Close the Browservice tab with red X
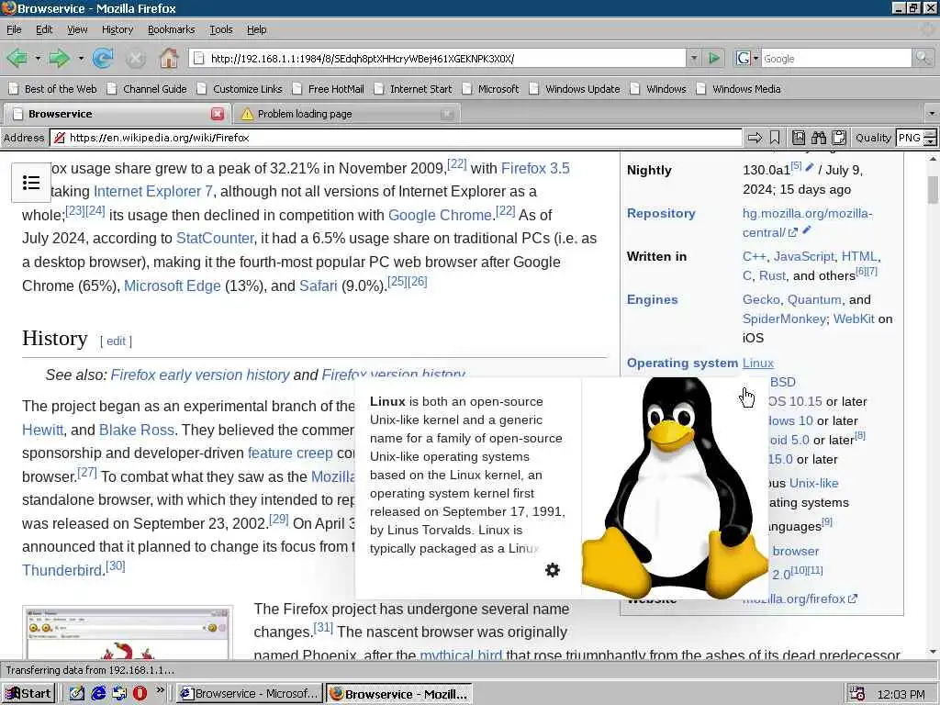 pos(218,114)
